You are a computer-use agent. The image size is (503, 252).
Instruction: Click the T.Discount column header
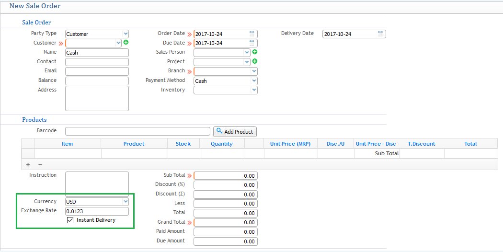pos(421,144)
